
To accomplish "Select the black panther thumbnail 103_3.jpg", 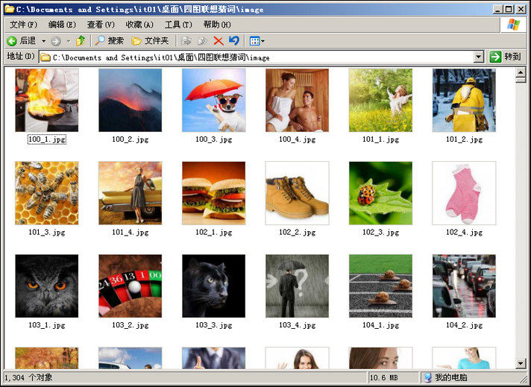I will (214, 286).
